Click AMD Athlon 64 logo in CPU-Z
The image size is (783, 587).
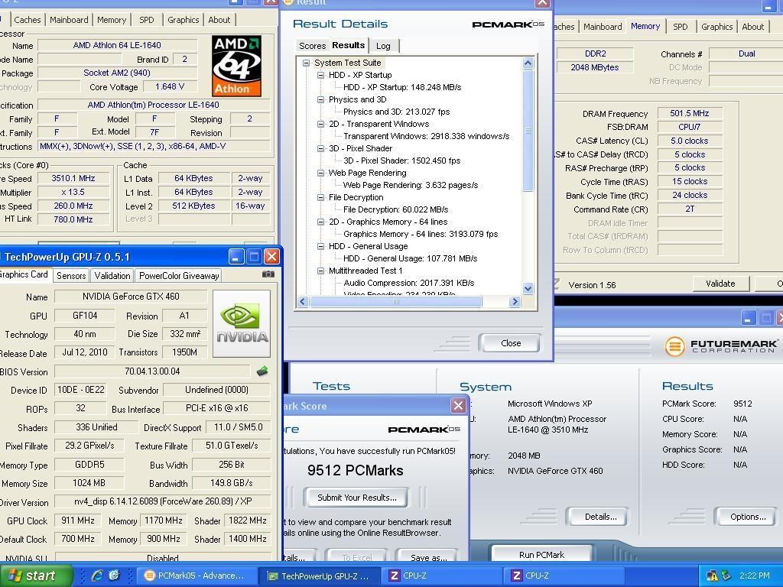236,66
